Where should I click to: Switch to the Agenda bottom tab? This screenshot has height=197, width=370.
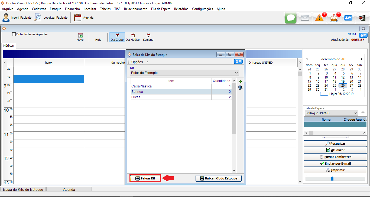coord(69,189)
